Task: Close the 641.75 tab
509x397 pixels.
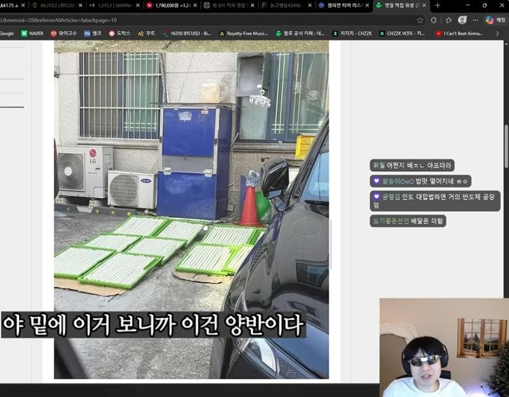Action: 23,5
